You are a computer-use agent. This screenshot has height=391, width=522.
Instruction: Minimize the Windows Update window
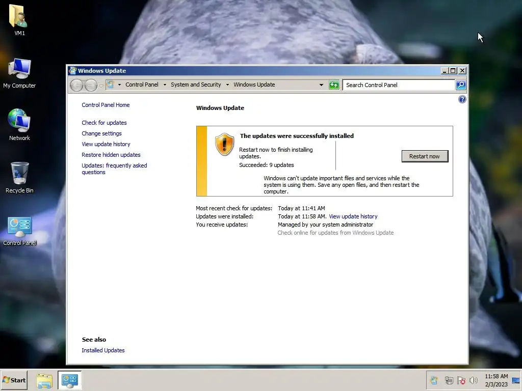point(444,70)
